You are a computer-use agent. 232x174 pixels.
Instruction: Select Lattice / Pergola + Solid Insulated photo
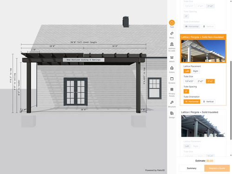pyautogui.click(x=203, y=126)
